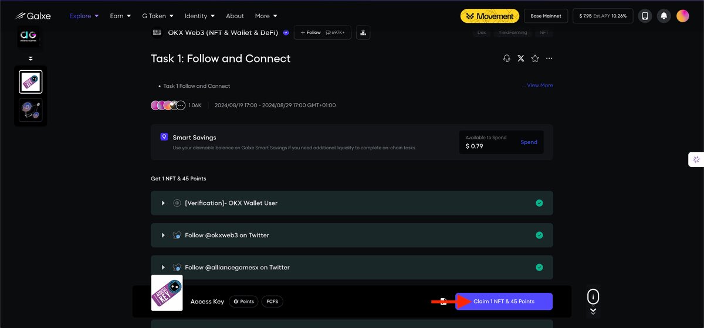Open the Identity dropdown
The image size is (704, 328).
pyautogui.click(x=199, y=16)
